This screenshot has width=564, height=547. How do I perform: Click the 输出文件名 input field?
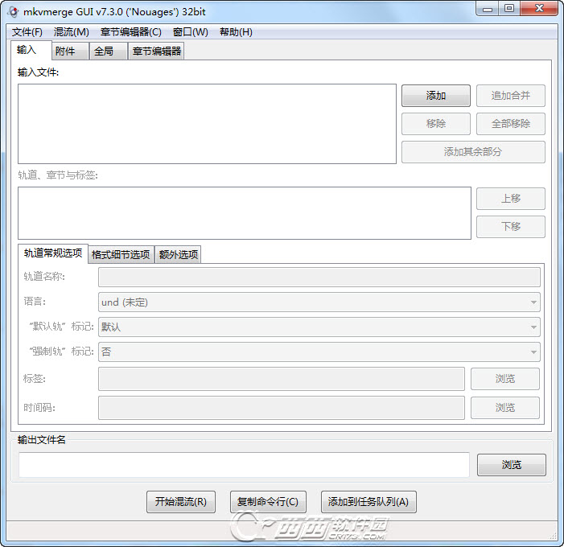[x=245, y=465]
